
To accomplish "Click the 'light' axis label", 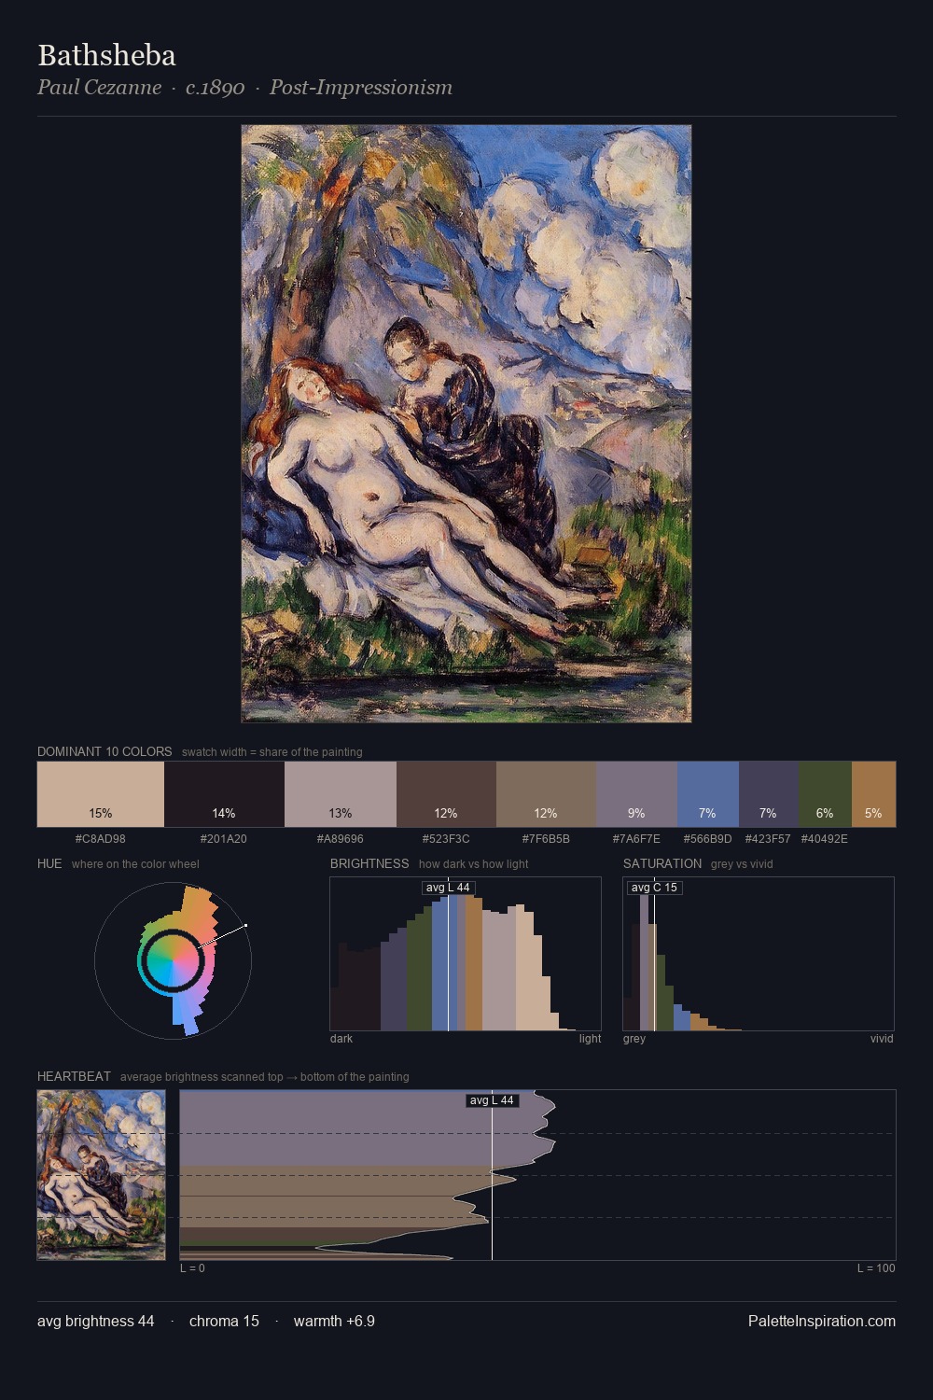I will coord(591,1039).
